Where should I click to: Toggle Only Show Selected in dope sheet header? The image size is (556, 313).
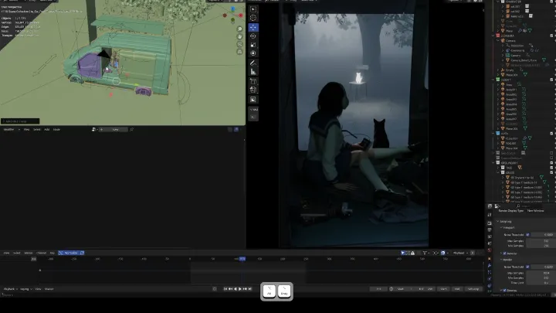403,253
